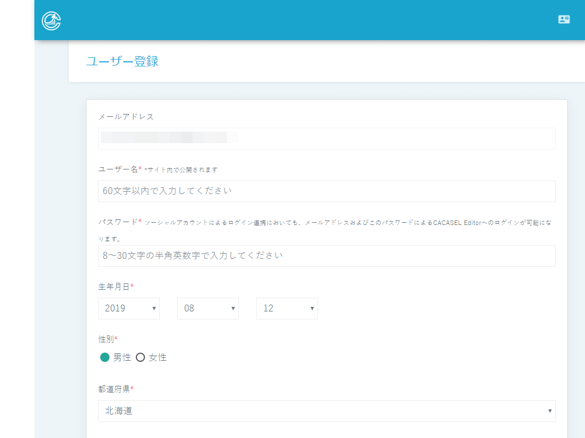Click the CACASEL logo in header
585x438 pixels.
52,21
